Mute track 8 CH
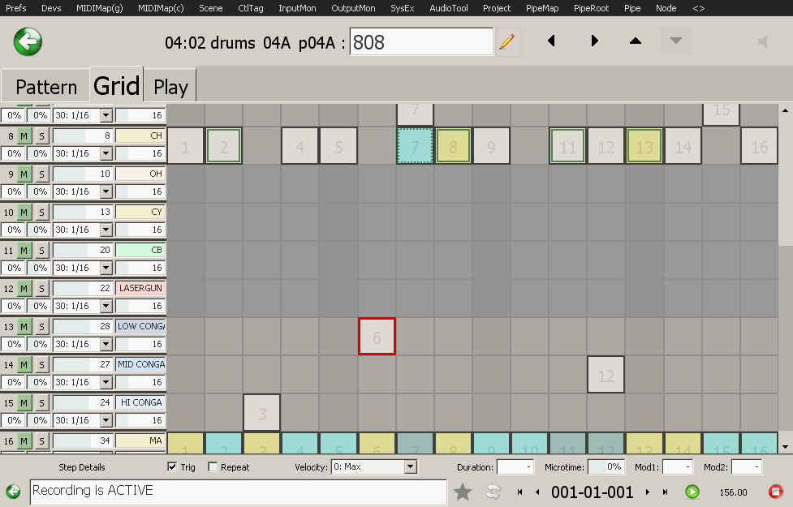This screenshot has height=507, width=793. click(24, 136)
